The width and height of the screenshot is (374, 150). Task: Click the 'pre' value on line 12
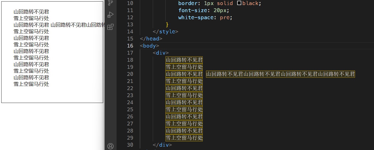(x=225, y=17)
